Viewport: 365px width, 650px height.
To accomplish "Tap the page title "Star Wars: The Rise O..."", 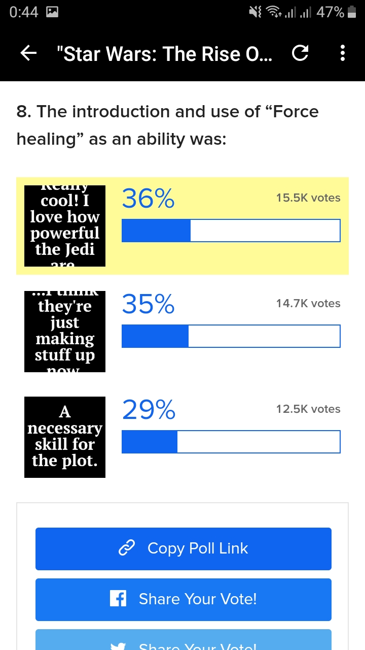I will pyautogui.click(x=164, y=53).
